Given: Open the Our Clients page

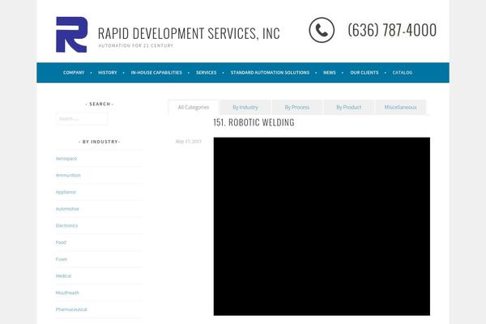Looking at the screenshot, I should (364, 73).
